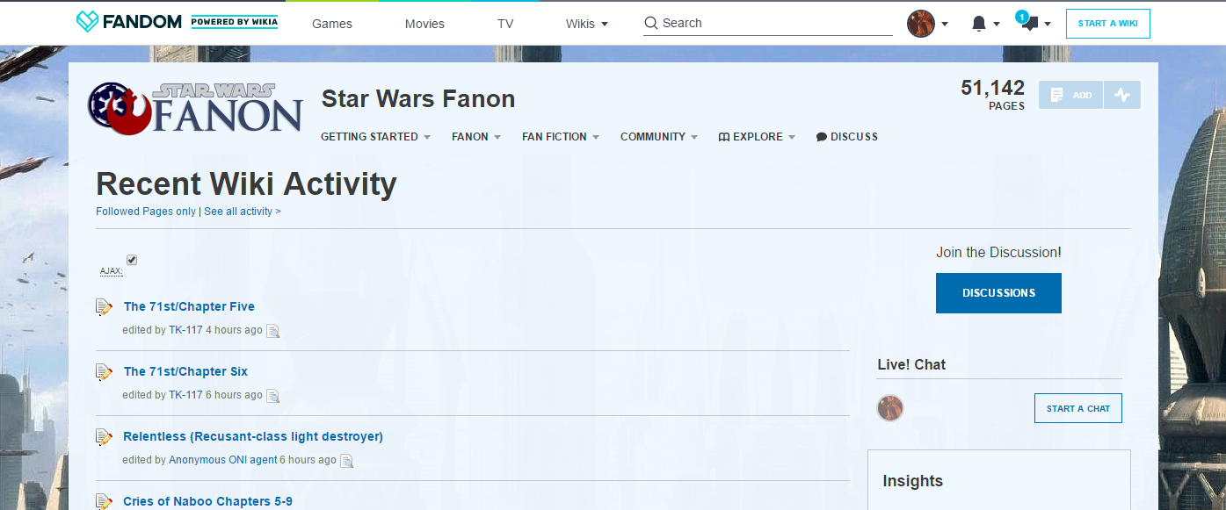Show diff icon for Chapter Six edit

[x=273, y=396]
